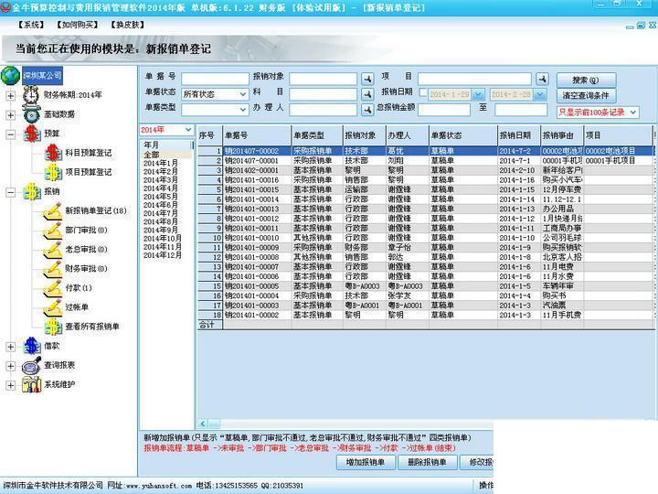Select 新报销单登记 (18) in the tree
658x494 pixels.
click(x=96, y=211)
